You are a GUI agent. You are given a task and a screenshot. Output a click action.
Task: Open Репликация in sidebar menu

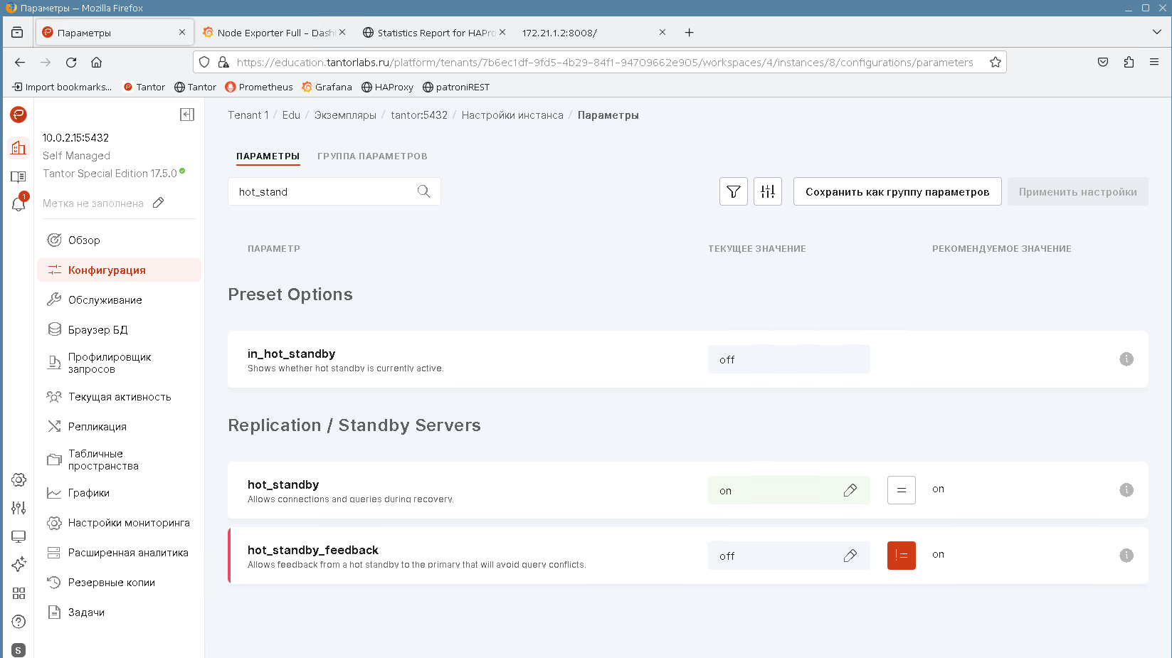point(97,427)
